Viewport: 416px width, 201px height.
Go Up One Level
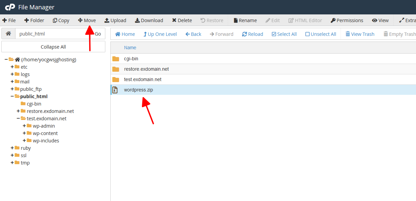point(160,34)
